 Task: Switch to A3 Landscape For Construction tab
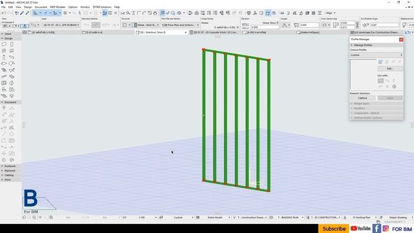tap(375, 32)
